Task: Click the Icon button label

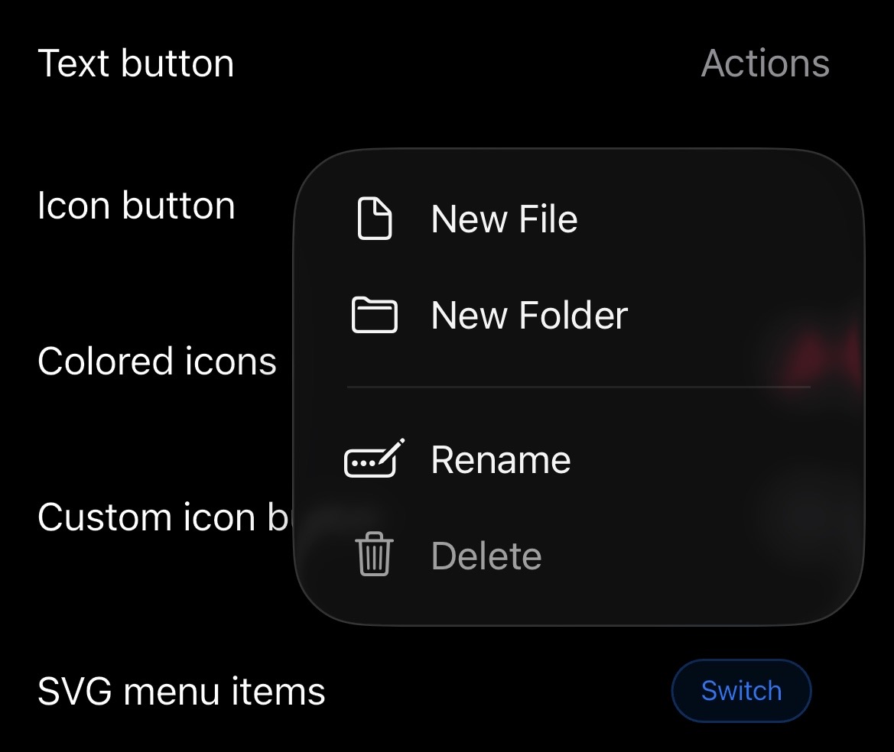Action: point(138,205)
